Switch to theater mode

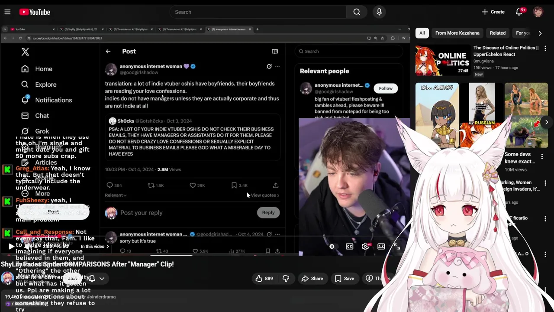click(x=381, y=247)
